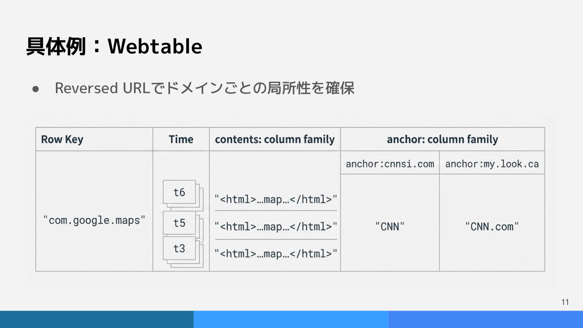583x328 pixels.
Task: Click the anchor: column family header
Action: pyautogui.click(x=442, y=139)
